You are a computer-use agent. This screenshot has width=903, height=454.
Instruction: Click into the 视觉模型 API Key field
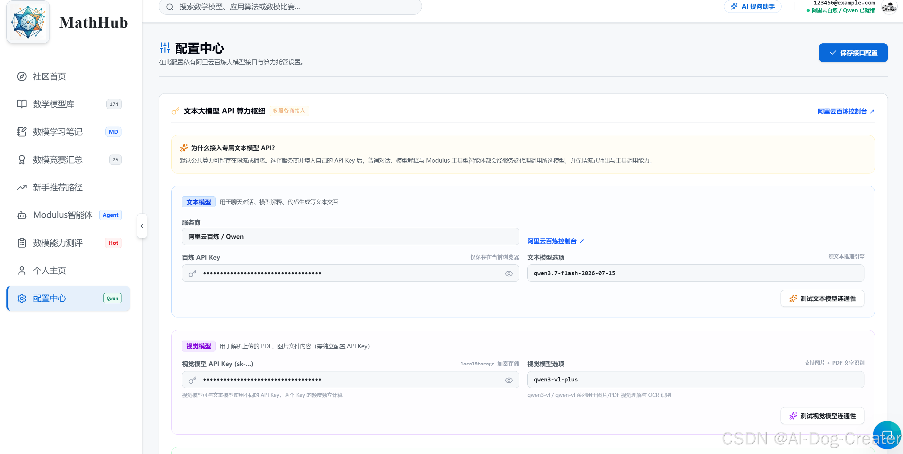click(351, 380)
